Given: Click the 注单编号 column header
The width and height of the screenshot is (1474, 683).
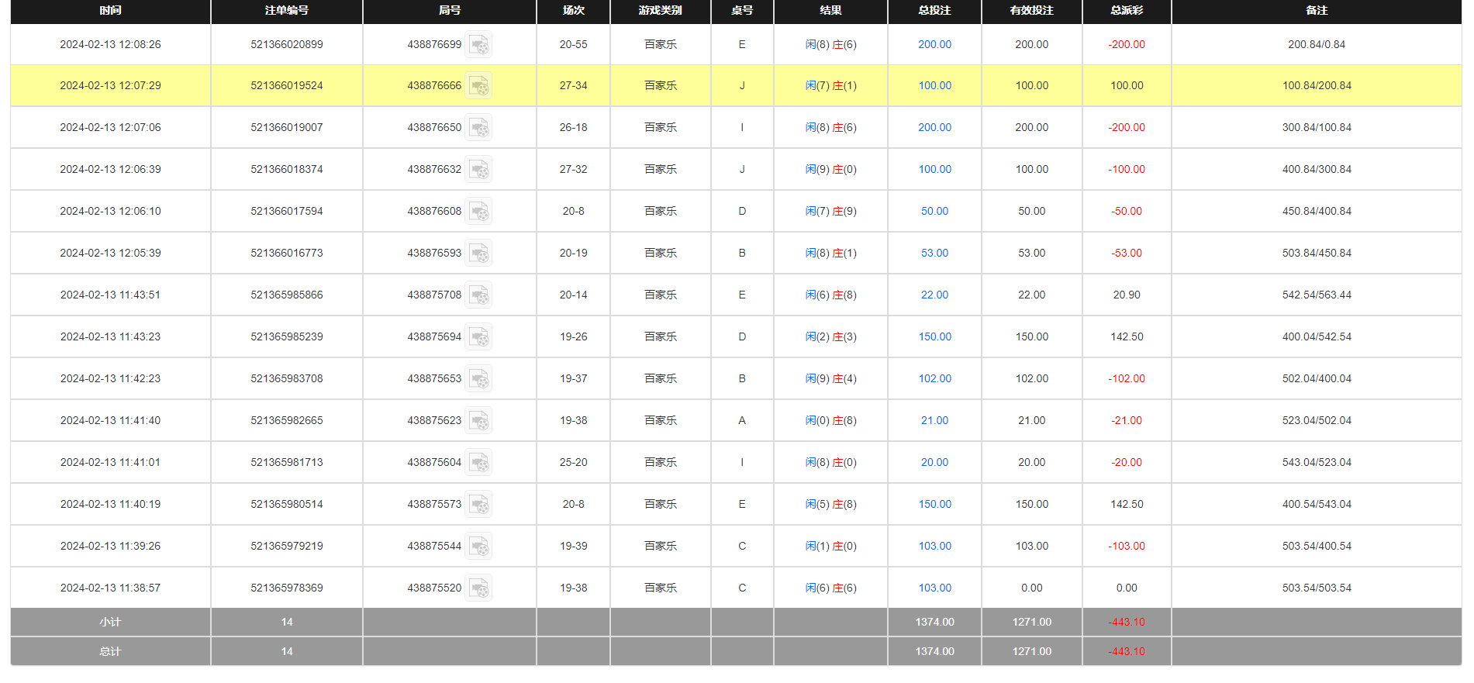Looking at the screenshot, I should pyautogui.click(x=286, y=11).
